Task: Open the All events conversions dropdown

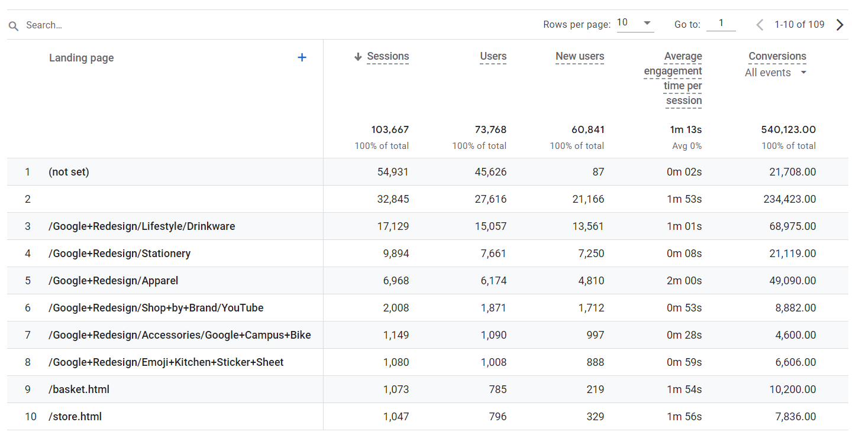Action: tap(776, 73)
